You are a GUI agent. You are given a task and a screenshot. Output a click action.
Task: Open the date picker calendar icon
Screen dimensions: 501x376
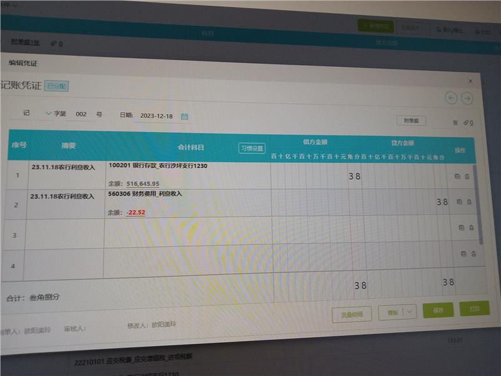185,116
